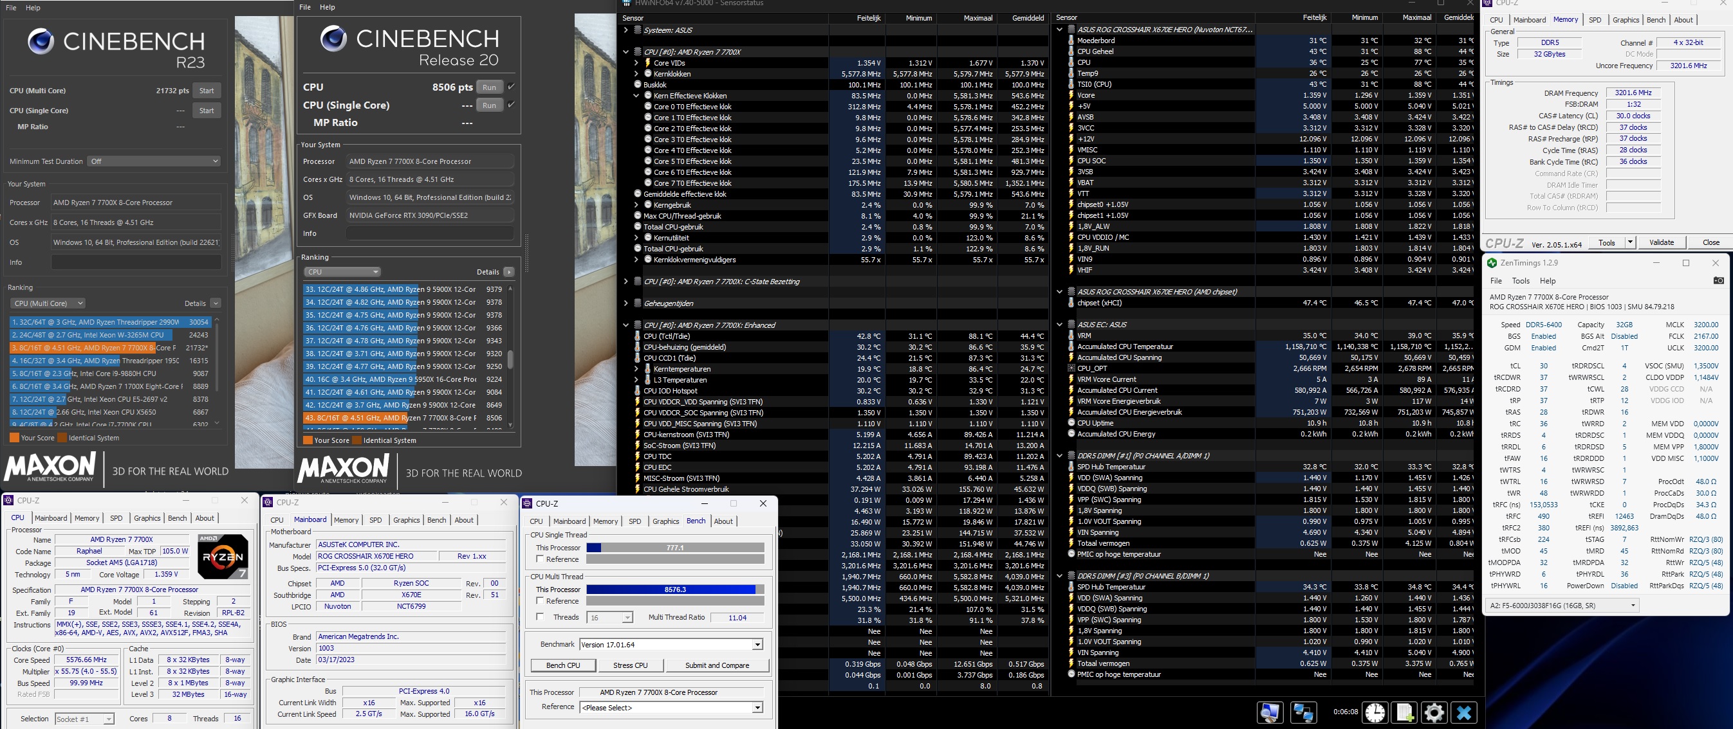Click ZenTimings green app icon in titlebar

point(1492,263)
